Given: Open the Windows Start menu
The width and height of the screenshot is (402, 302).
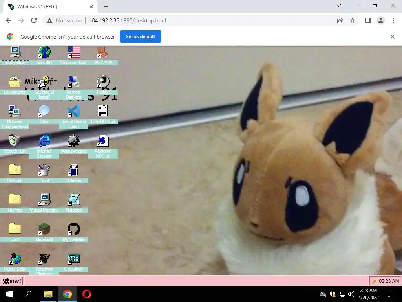Looking at the screenshot, I should click(x=9, y=294).
